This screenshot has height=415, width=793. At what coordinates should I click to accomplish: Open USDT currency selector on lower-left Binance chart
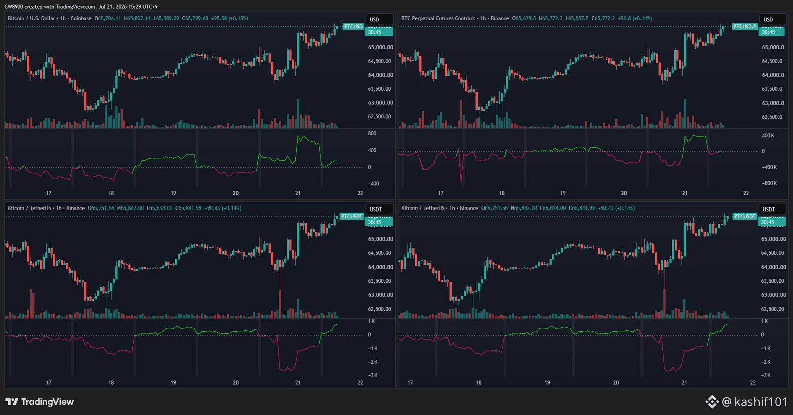tap(379, 209)
